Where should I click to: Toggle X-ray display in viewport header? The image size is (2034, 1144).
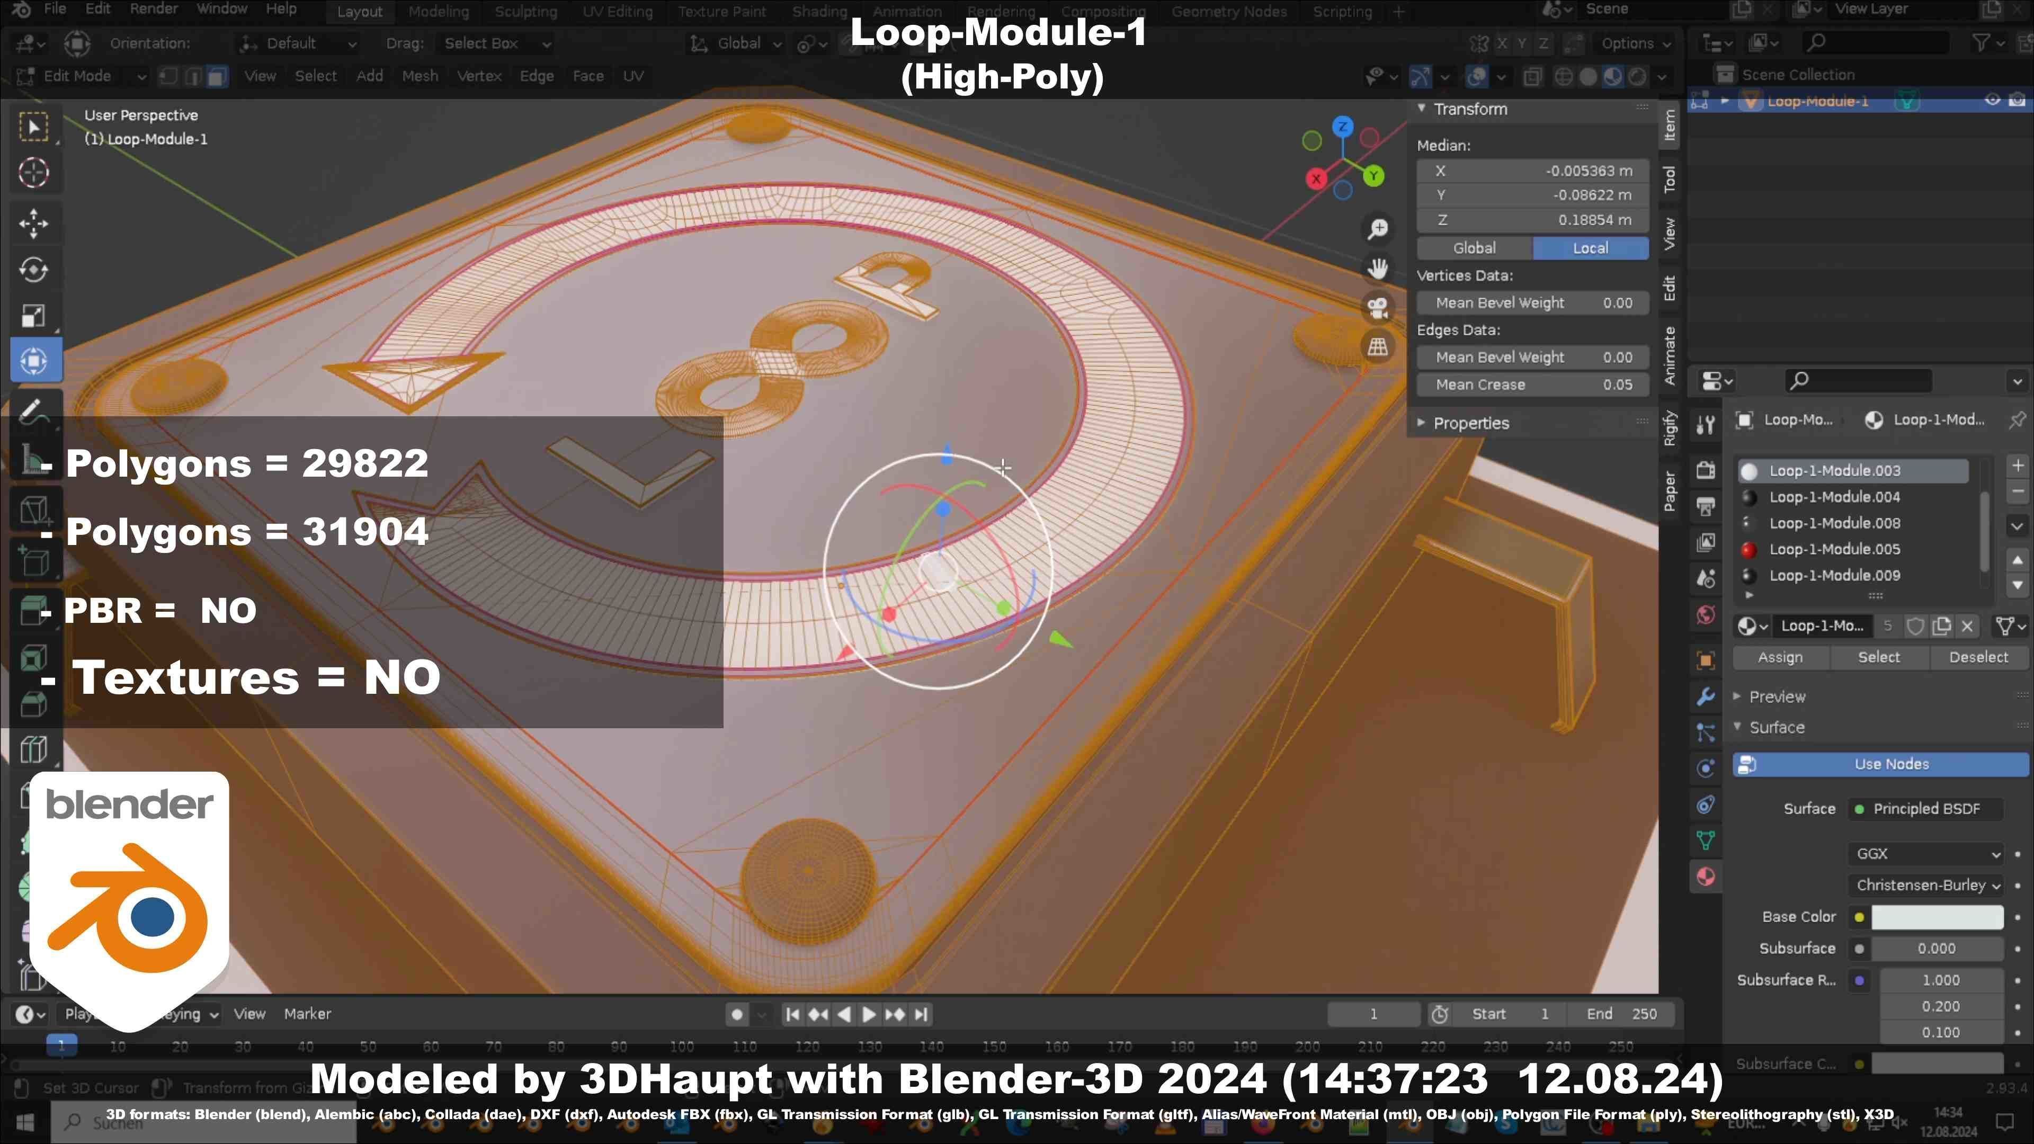click(1532, 77)
